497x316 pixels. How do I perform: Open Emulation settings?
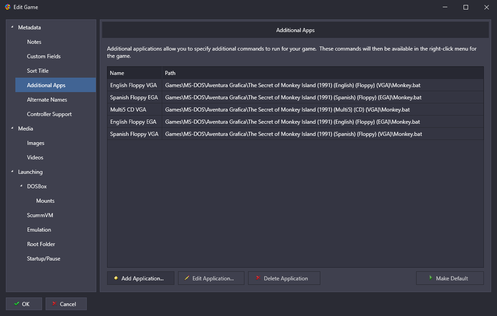(x=39, y=230)
